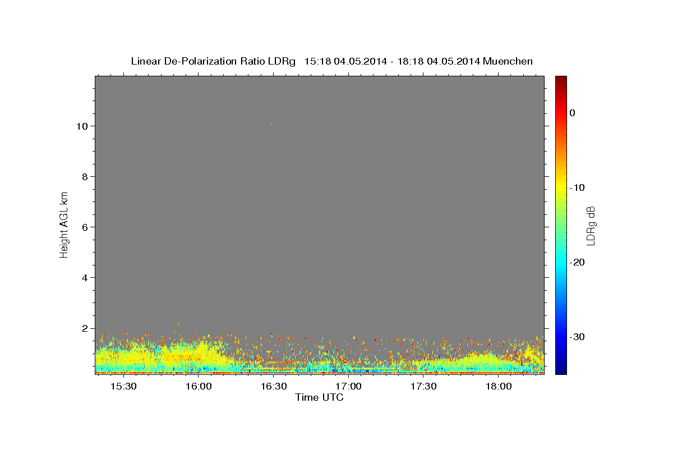Click the colorbar value -20
673x449 pixels.
(577, 262)
